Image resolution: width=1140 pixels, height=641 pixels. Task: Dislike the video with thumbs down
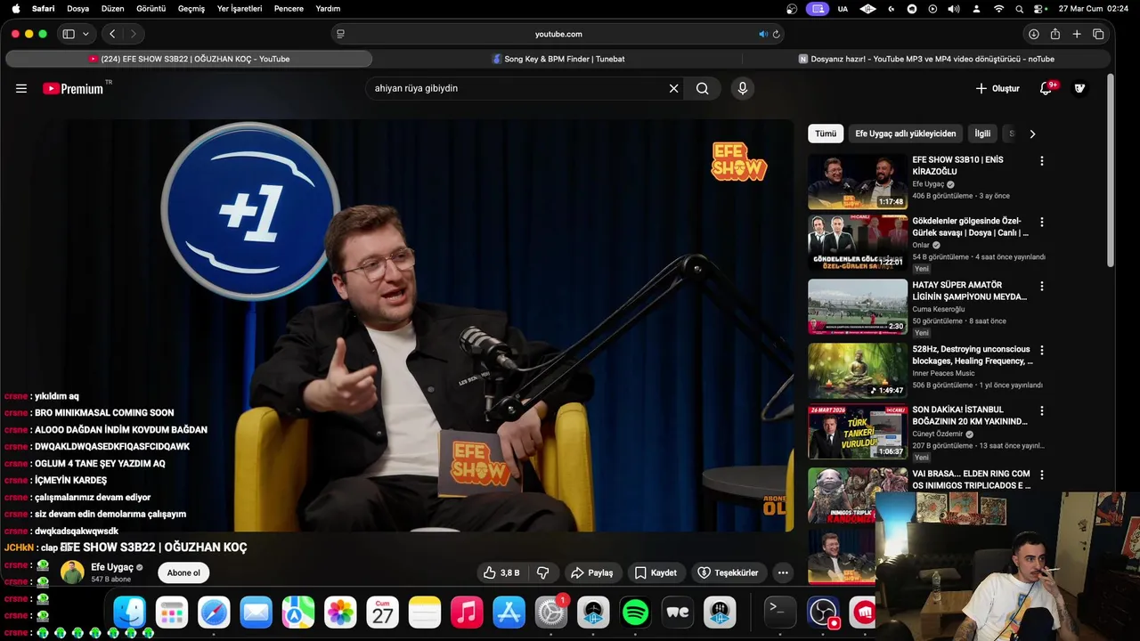(542, 572)
